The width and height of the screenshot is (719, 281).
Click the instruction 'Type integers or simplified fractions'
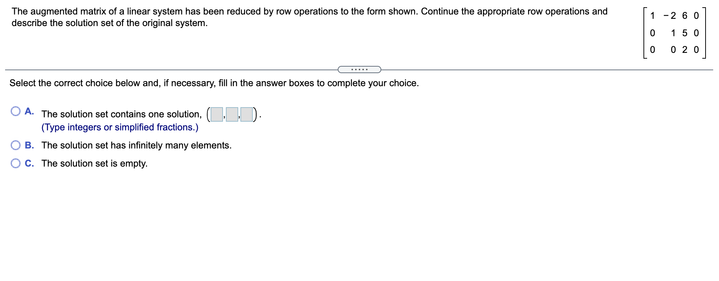[120, 127]
